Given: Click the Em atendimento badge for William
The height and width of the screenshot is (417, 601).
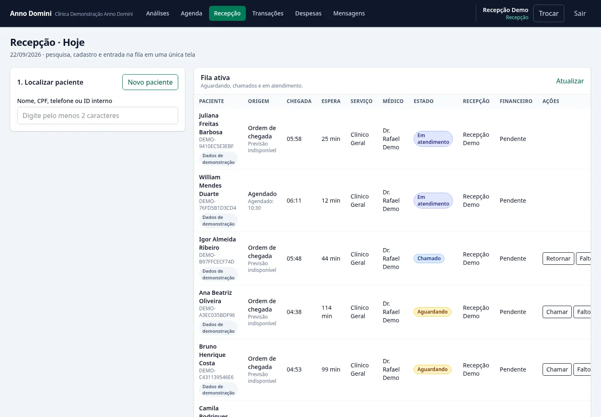Looking at the screenshot, I should click(433, 201).
